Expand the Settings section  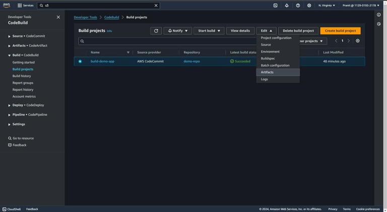[x=9, y=124]
